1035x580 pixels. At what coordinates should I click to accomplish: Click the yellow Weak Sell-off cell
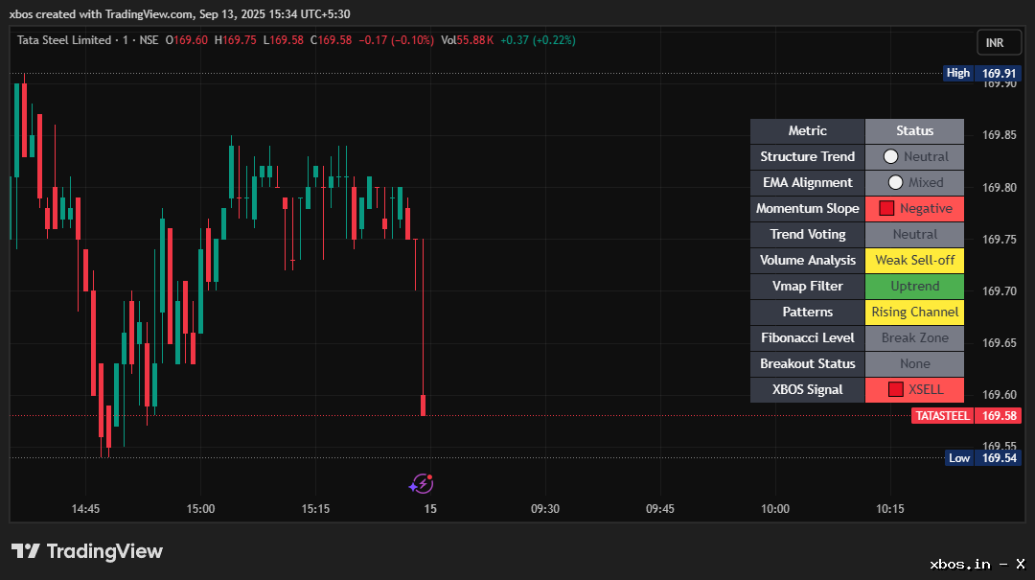pos(914,260)
